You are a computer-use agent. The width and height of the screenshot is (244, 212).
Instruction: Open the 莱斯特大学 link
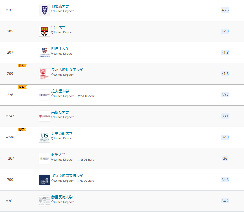(60, 112)
